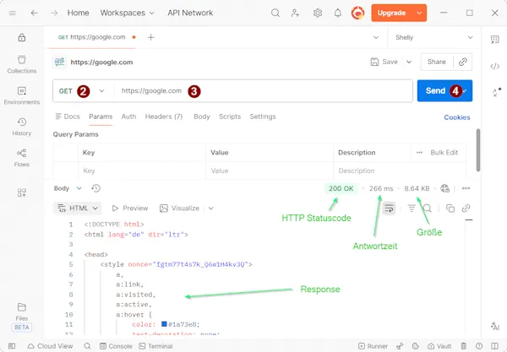Toggle word wrap in response viewer
Screen dimensions: 507x352
389,208
